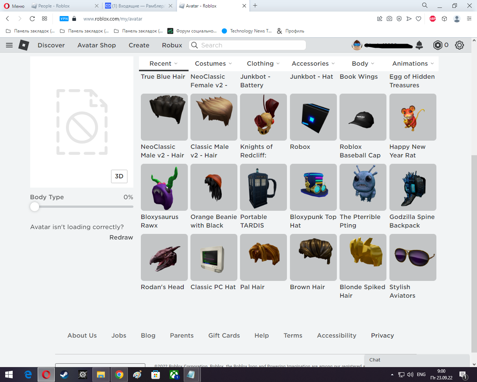The image size is (477, 382).
Task: Toggle the 3D avatar view button
Action: pos(119,176)
